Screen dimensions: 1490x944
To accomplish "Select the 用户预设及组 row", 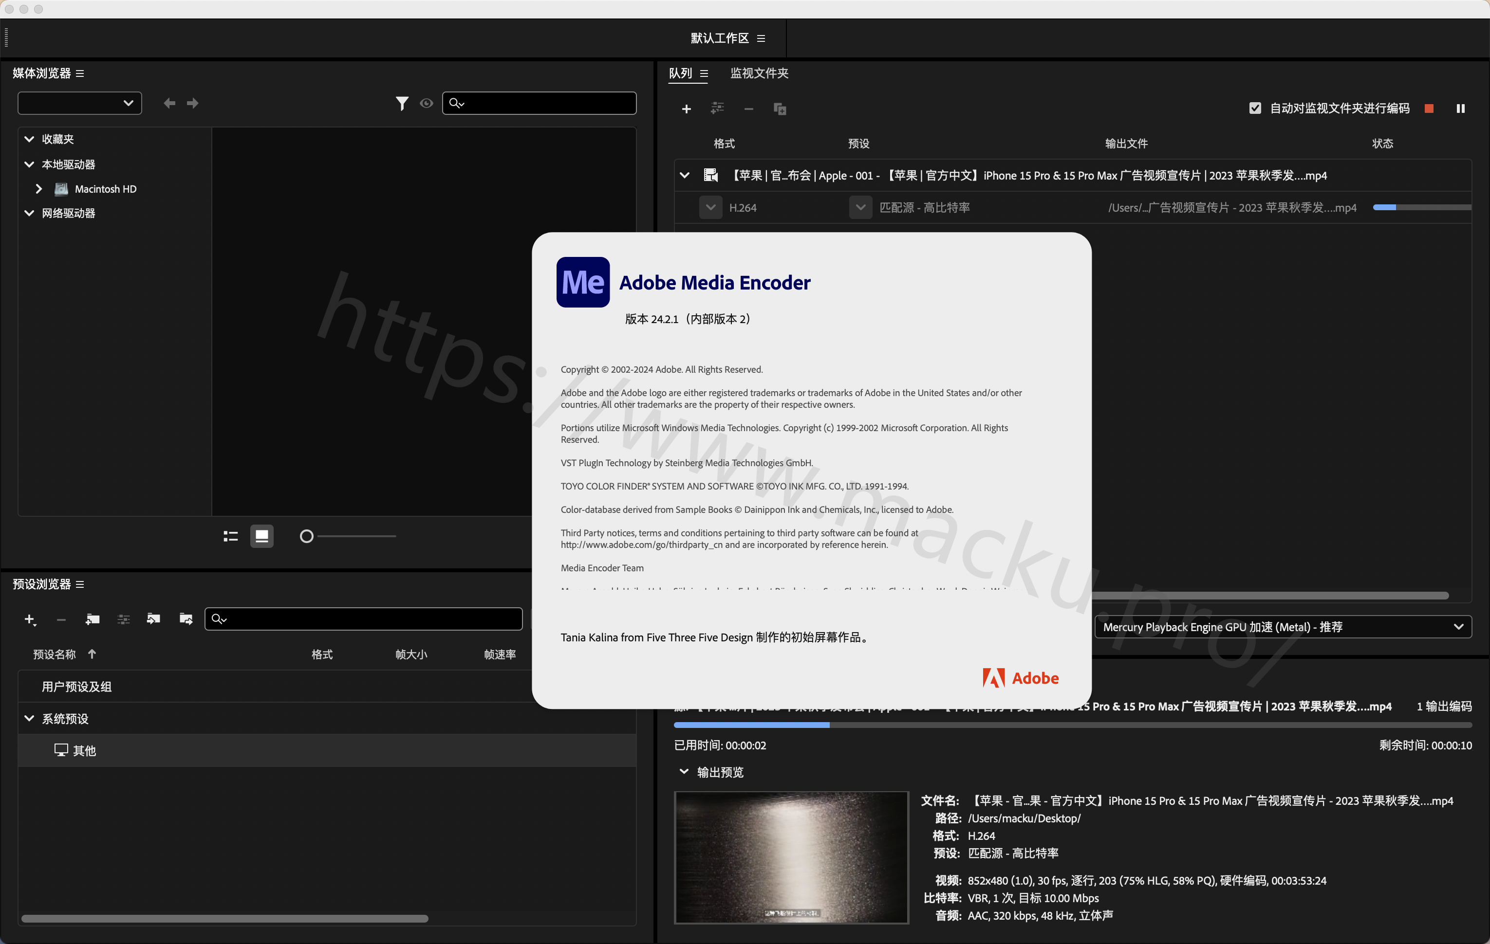I will 327,687.
